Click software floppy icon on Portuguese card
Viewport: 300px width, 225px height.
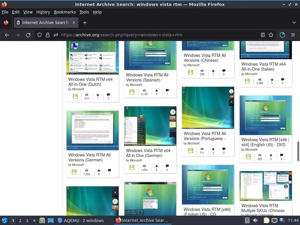click(190, 150)
